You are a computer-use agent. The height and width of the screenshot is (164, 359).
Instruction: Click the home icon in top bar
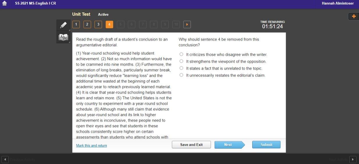click(x=4, y=3)
